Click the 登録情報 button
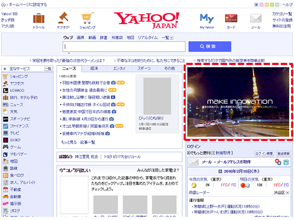 [283, 153]
